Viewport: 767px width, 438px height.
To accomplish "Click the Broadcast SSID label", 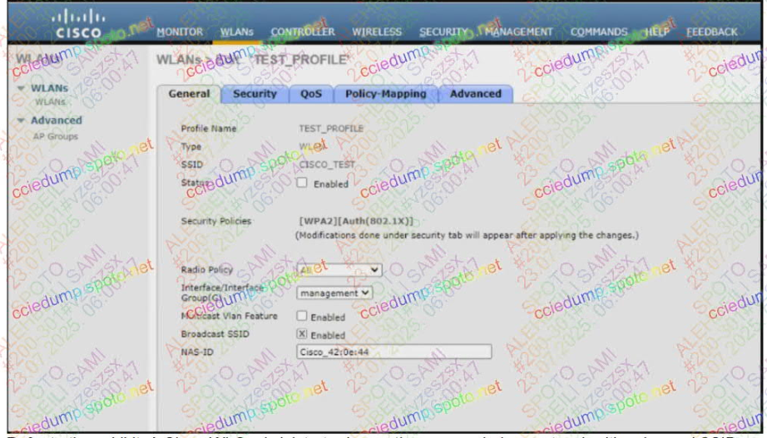I will (215, 334).
